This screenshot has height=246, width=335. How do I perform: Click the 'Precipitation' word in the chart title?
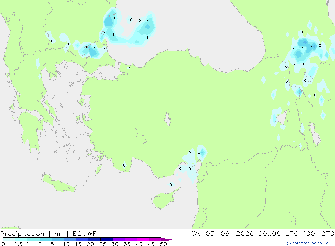tap(22, 234)
